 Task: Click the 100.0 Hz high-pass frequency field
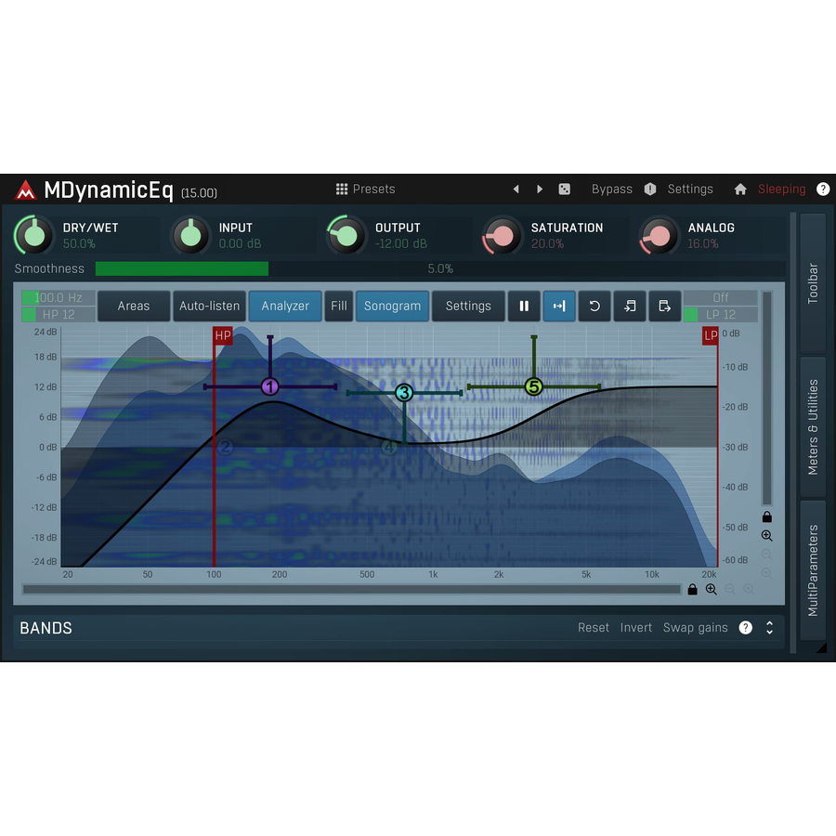coord(59,297)
